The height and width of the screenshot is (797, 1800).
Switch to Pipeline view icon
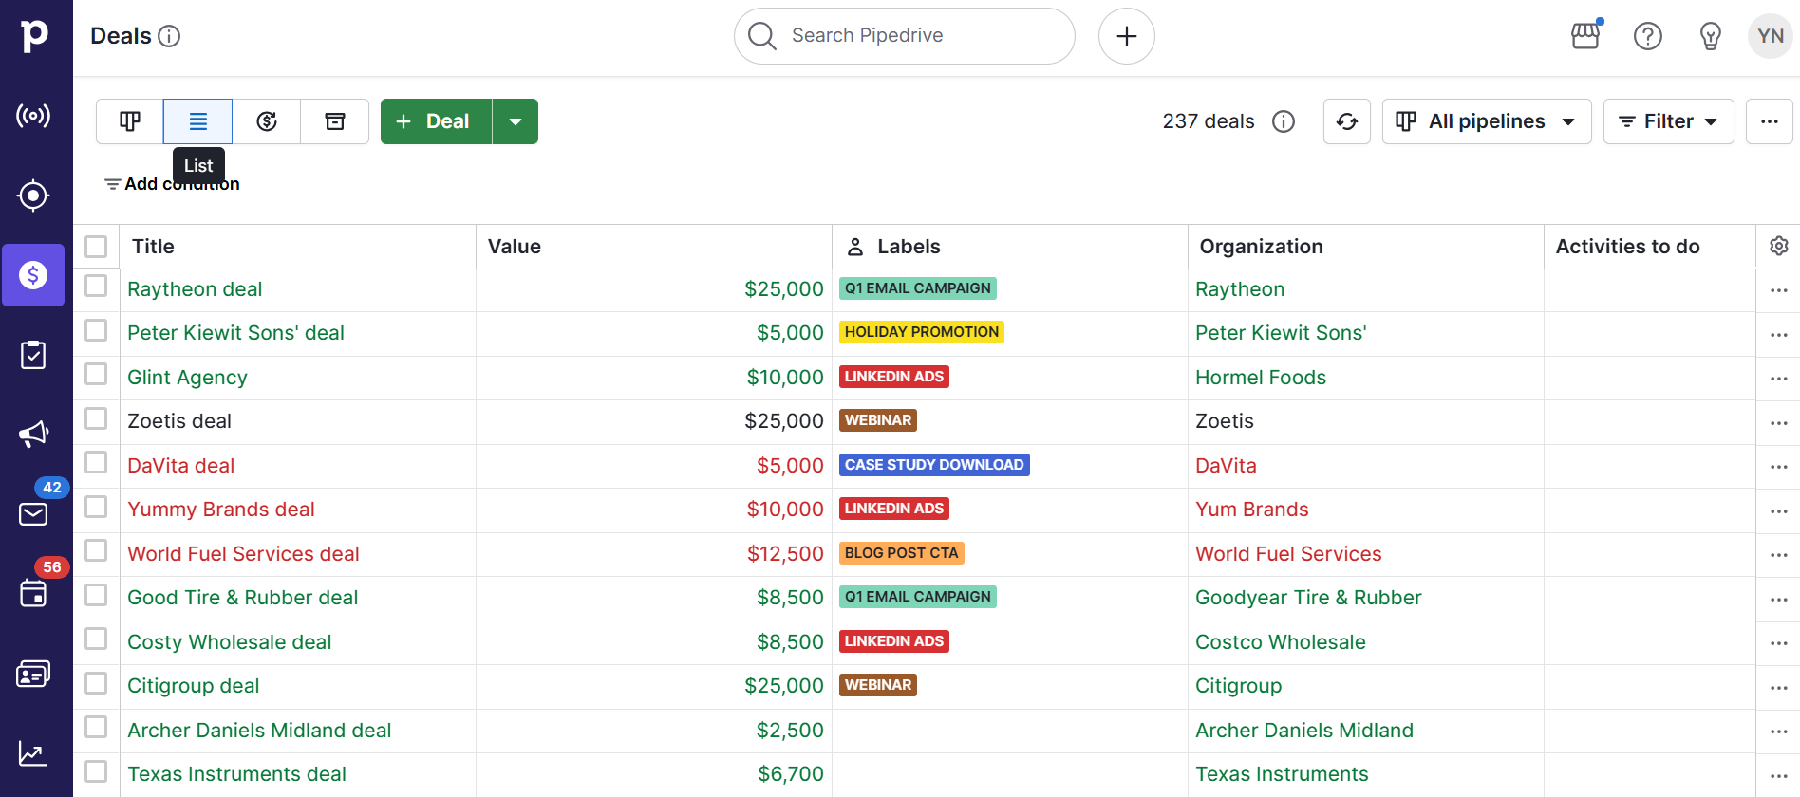[130, 121]
